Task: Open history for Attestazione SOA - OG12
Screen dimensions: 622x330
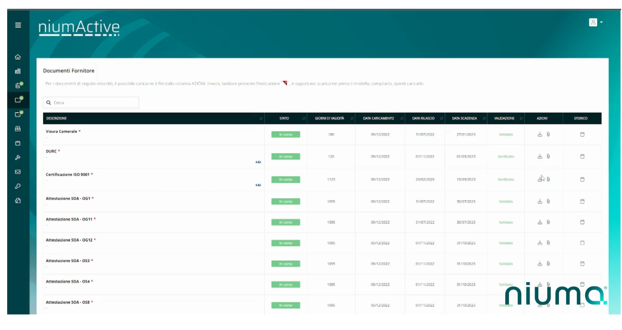Action: (582, 243)
